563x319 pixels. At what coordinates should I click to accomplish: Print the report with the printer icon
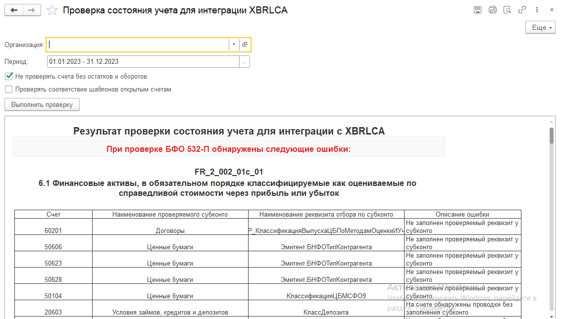[x=492, y=10]
